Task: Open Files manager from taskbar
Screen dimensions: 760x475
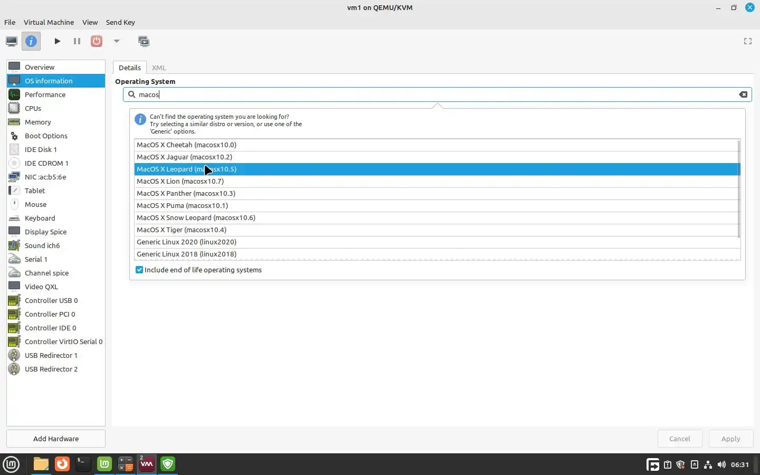Action: 41,464
